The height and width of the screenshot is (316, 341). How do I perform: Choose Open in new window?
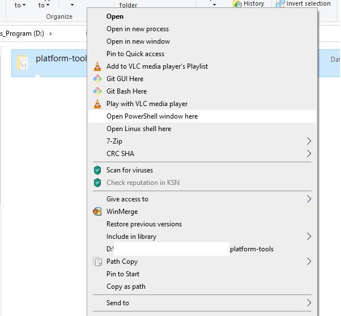[x=202, y=41]
